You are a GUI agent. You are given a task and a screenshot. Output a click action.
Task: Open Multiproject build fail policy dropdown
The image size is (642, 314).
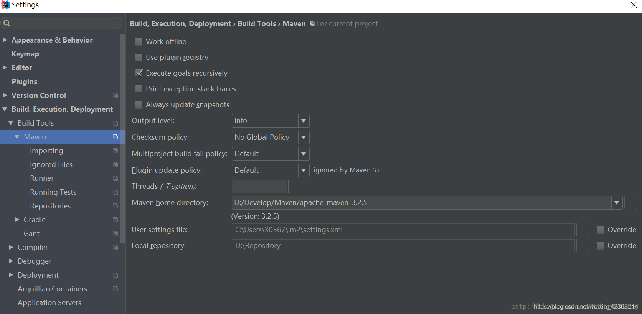[x=271, y=154]
